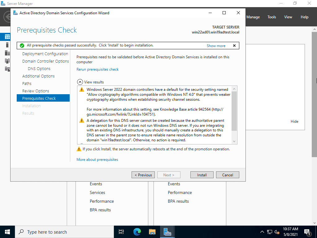Launch Microsoft Edge from the taskbar

[x=137, y=231]
